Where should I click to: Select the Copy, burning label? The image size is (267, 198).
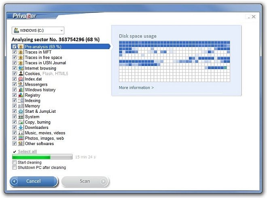pyautogui.click(x=38, y=122)
